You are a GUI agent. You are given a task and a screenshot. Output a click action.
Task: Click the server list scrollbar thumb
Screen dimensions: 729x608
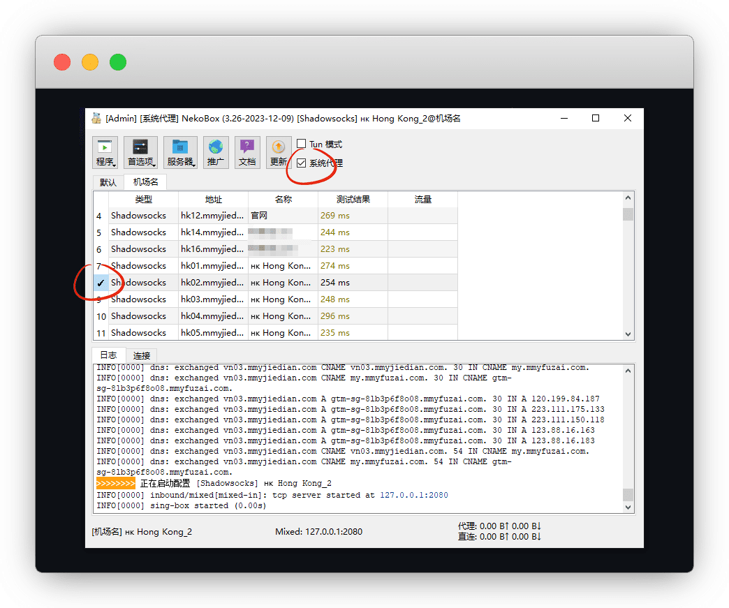coord(628,214)
